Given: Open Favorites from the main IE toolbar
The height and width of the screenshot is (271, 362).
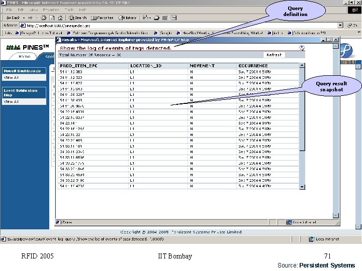Looking at the screenshot, I should coord(102,18).
